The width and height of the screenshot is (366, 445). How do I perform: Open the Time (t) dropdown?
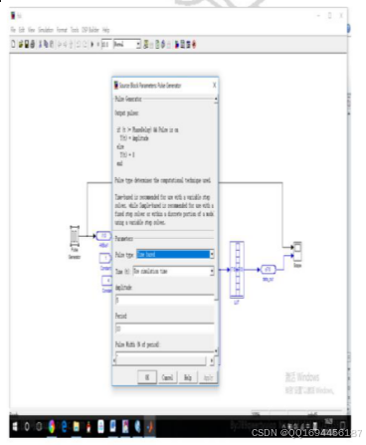coord(173,271)
